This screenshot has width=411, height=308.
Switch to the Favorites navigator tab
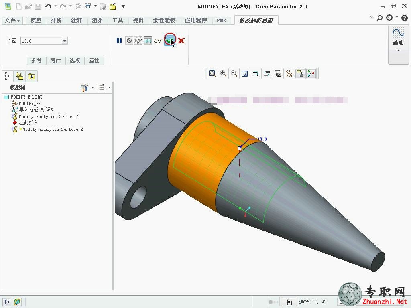[31, 76]
